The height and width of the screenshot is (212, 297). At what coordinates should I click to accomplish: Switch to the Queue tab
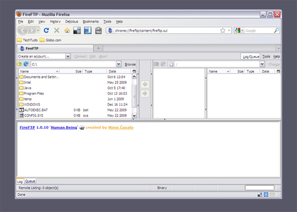(30, 182)
